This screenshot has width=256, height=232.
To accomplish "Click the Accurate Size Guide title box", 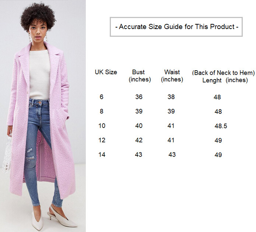I will tap(176, 27).
